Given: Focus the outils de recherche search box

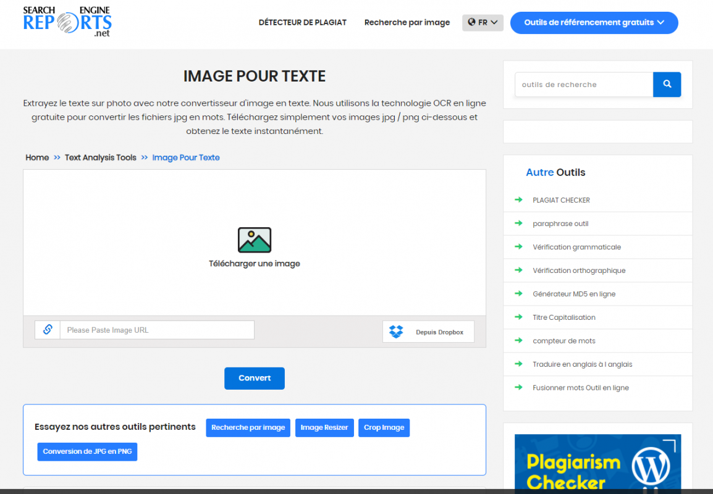Looking at the screenshot, I should 584,85.
